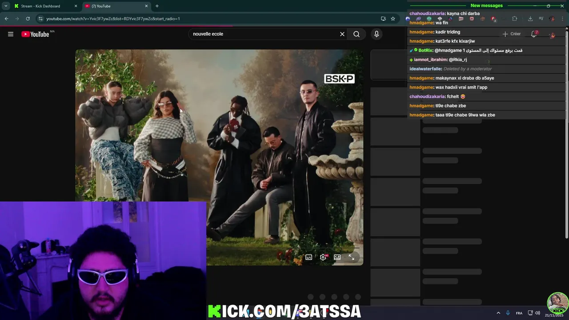
Task: Open video player settings gear
Action: coord(323,257)
